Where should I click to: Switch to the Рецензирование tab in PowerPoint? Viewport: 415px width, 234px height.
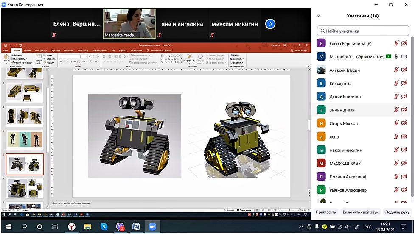pyautogui.click(x=100, y=50)
